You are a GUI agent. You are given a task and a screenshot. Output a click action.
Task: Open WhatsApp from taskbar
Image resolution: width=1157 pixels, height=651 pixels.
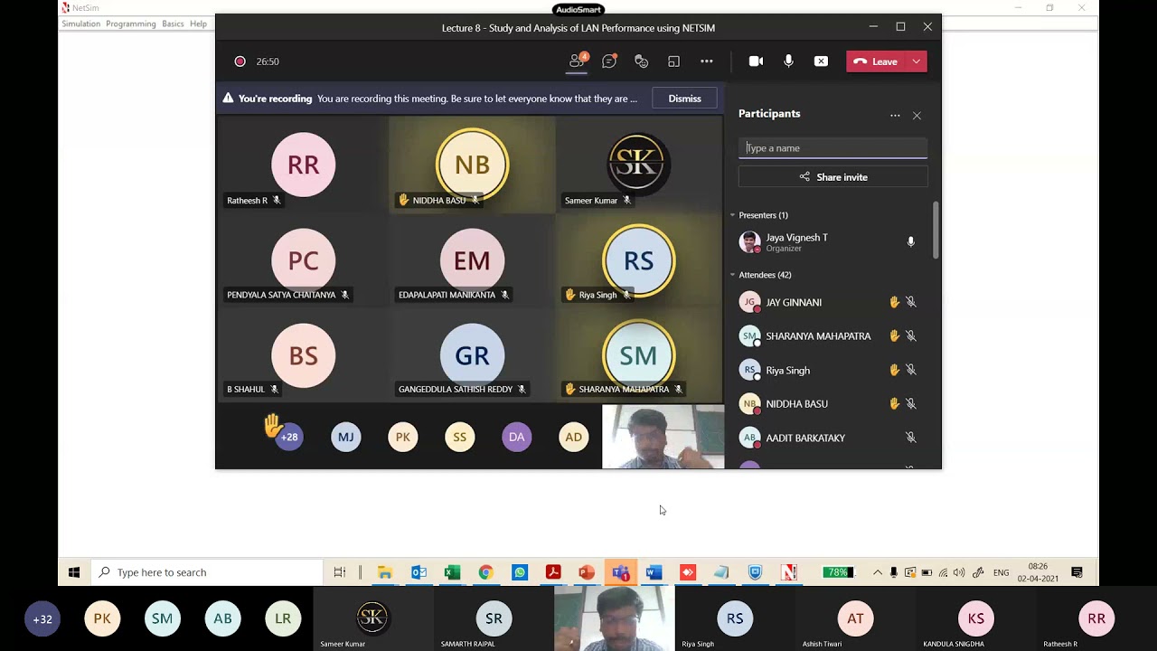[520, 572]
